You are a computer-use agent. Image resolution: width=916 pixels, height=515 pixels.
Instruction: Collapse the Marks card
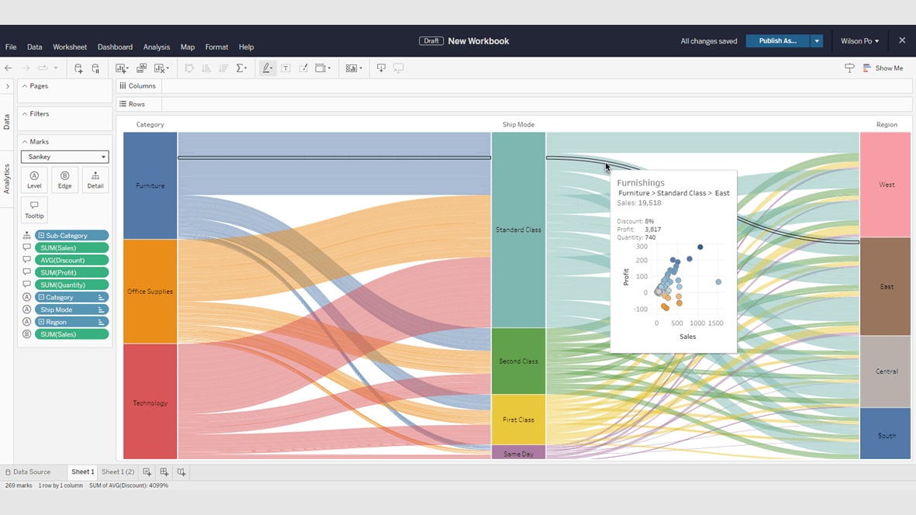tap(25, 142)
